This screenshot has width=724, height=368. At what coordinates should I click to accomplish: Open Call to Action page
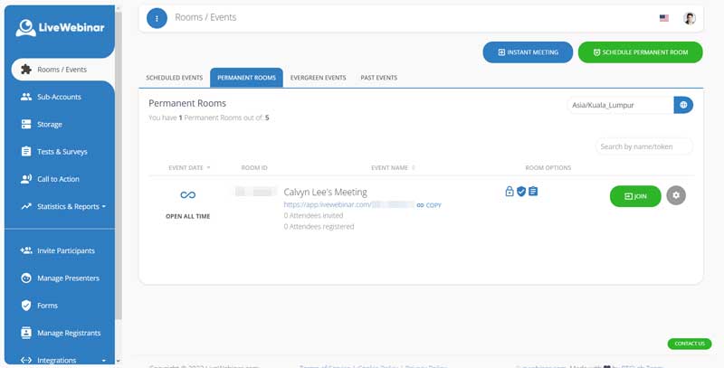58,179
